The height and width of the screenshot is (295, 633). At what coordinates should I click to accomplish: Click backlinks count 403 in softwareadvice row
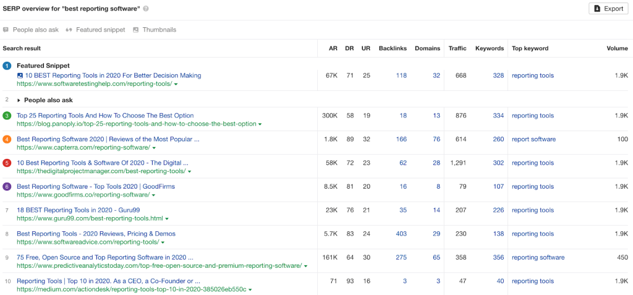point(401,234)
